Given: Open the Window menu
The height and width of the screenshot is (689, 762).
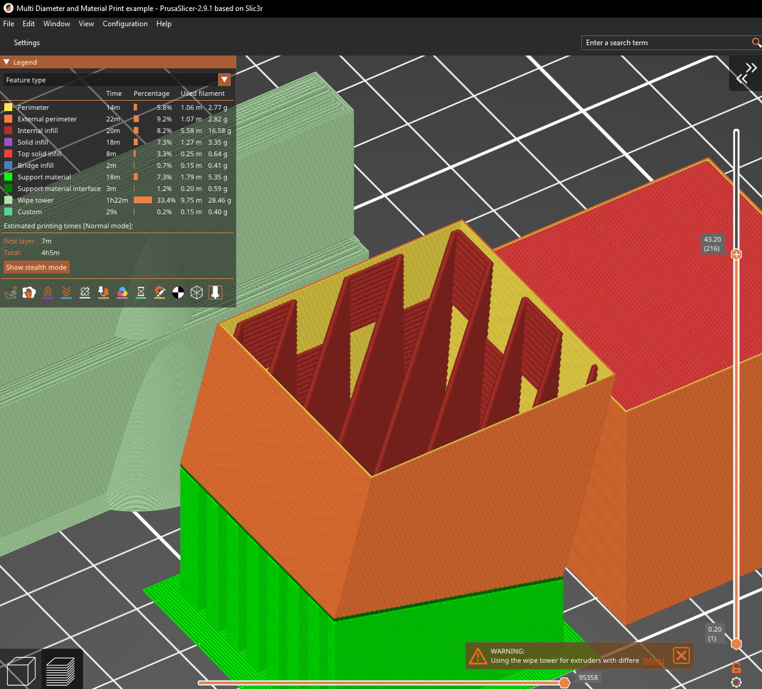Looking at the screenshot, I should (x=57, y=24).
